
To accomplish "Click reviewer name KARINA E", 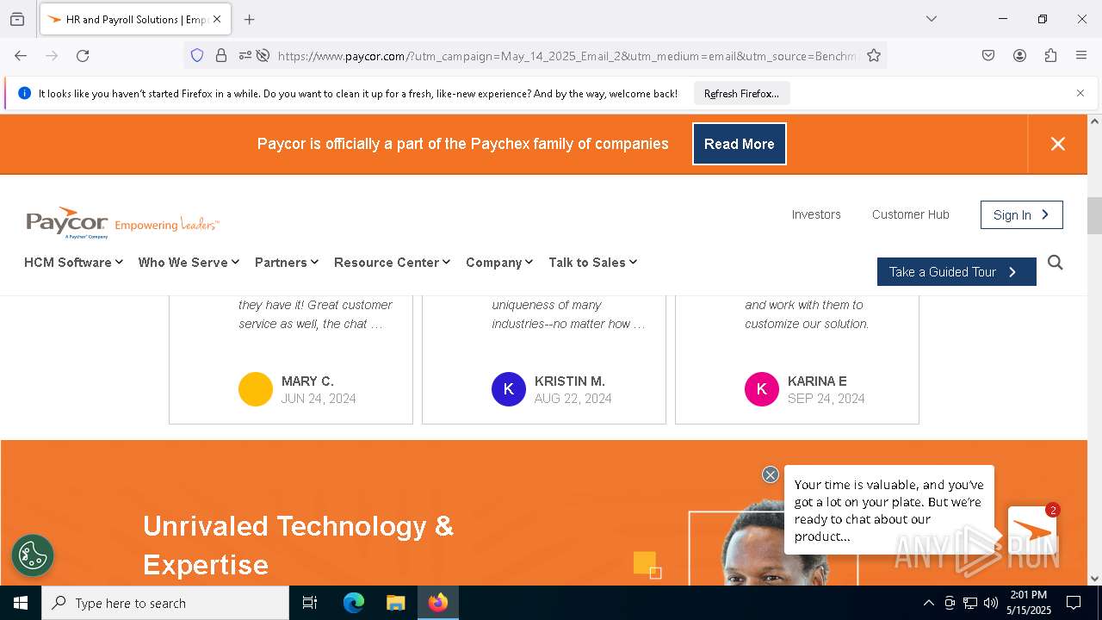I will [x=817, y=381].
